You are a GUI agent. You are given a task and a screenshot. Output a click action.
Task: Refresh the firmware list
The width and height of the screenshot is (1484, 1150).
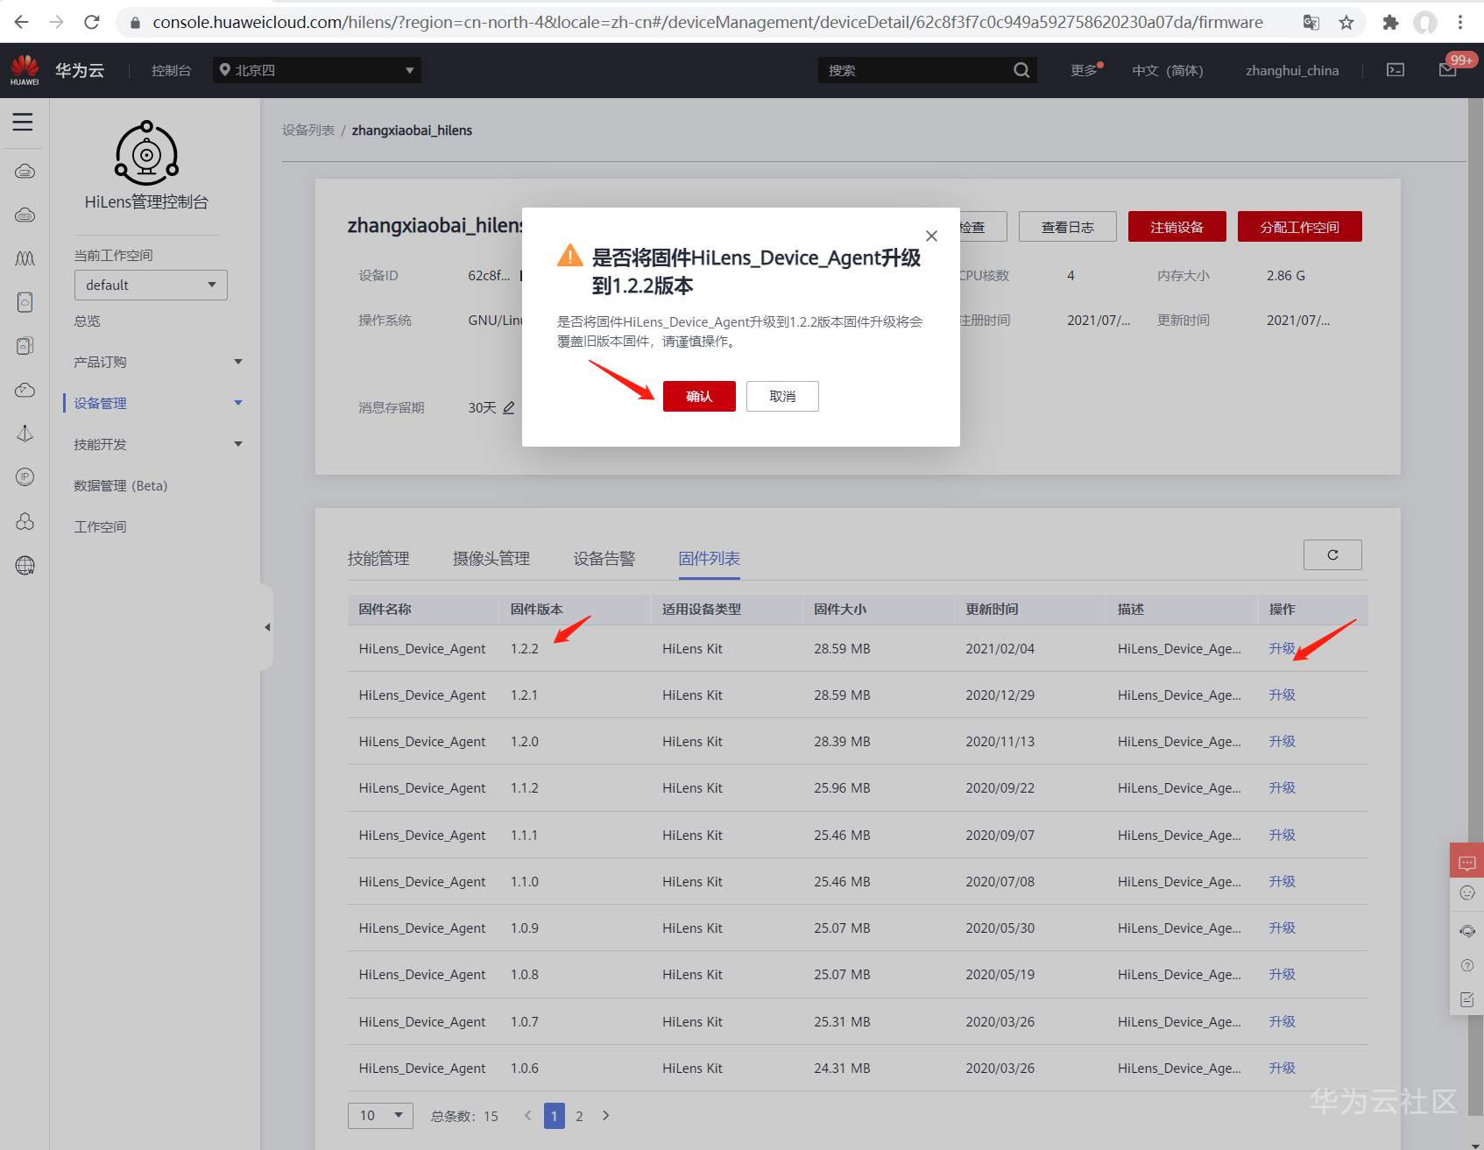[1332, 554]
